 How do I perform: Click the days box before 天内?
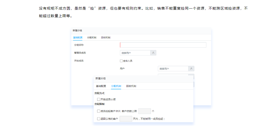[126, 119]
